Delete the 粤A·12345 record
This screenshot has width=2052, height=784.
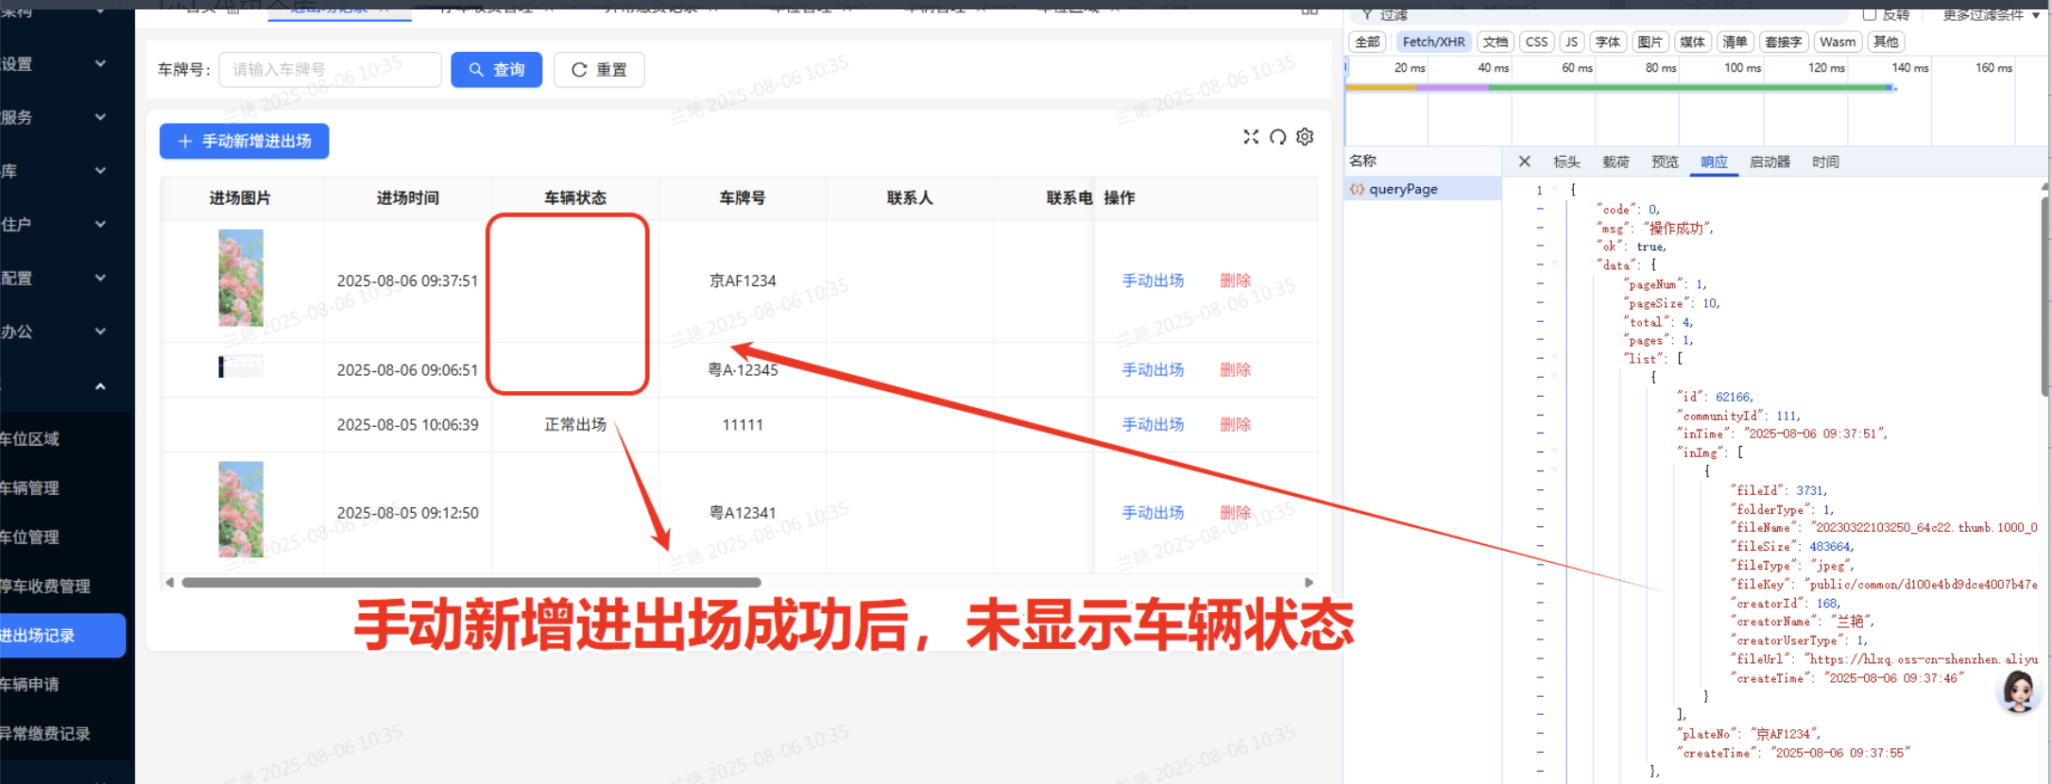click(1235, 369)
